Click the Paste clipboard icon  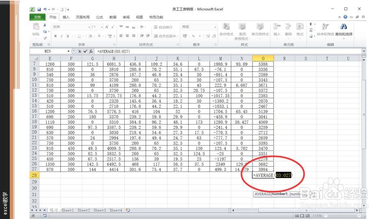point(36,27)
